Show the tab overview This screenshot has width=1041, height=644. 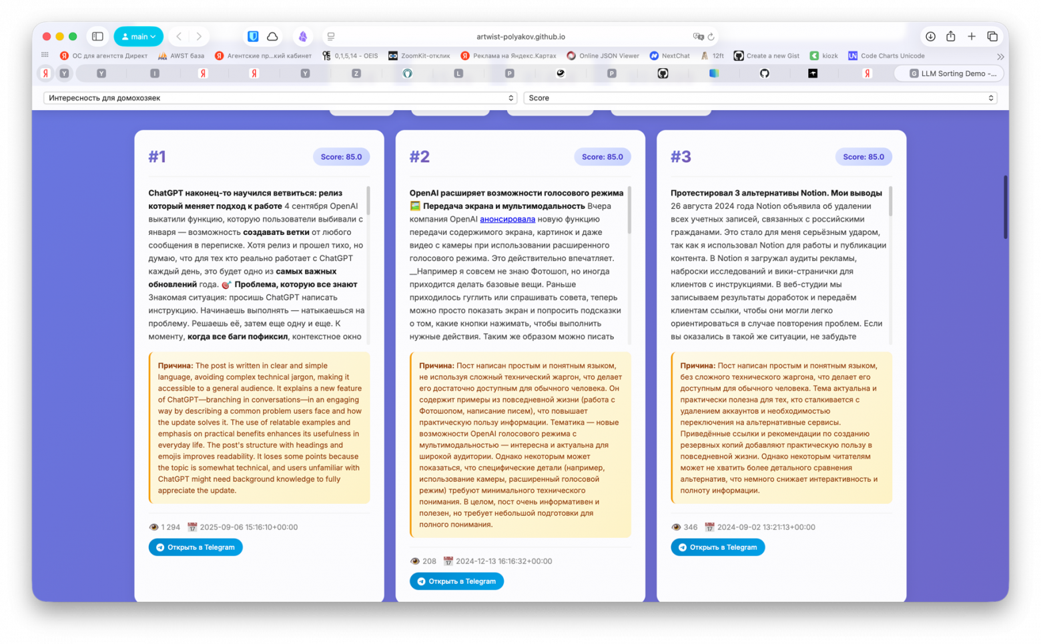[x=992, y=37]
